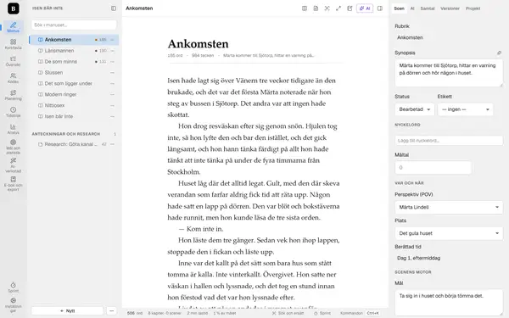
Task: Switch to the Projekt tab
Action: (473, 8)
